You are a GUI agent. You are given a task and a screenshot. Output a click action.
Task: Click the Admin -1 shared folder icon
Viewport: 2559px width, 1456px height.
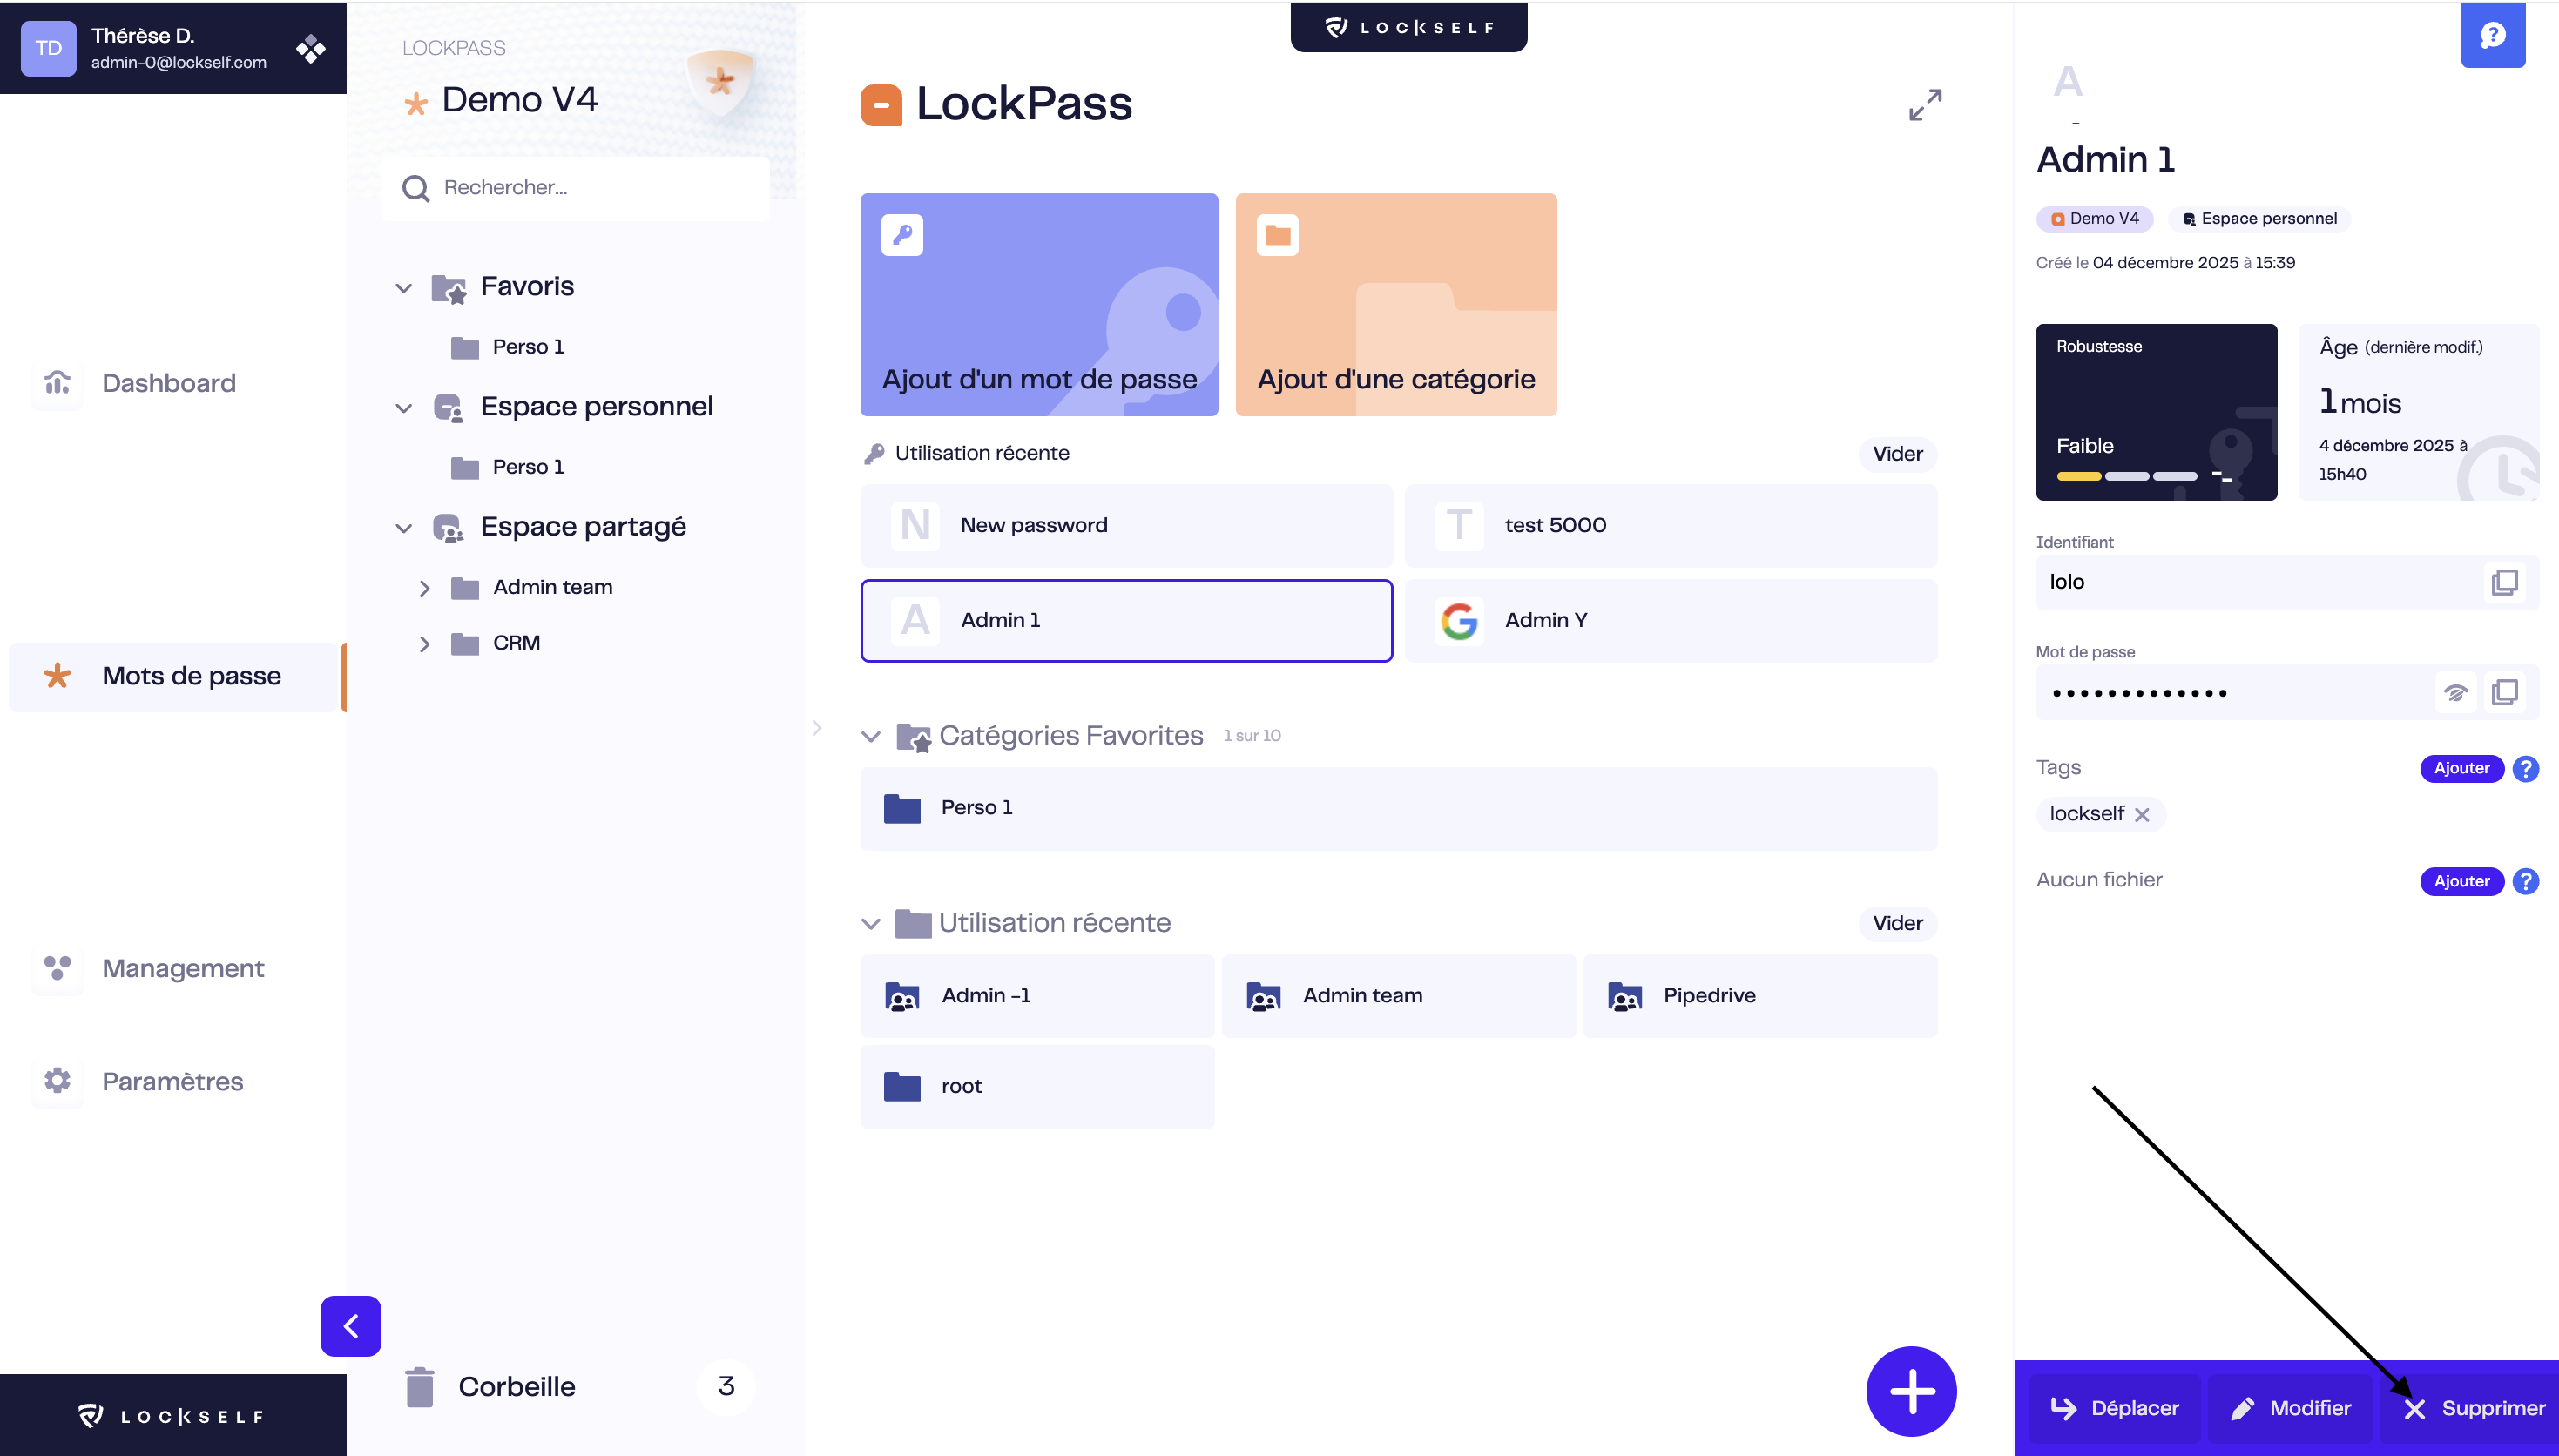902,996
